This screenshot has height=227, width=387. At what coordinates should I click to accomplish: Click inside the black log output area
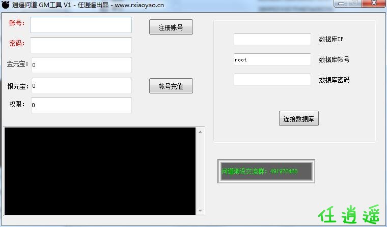point(100,171)
